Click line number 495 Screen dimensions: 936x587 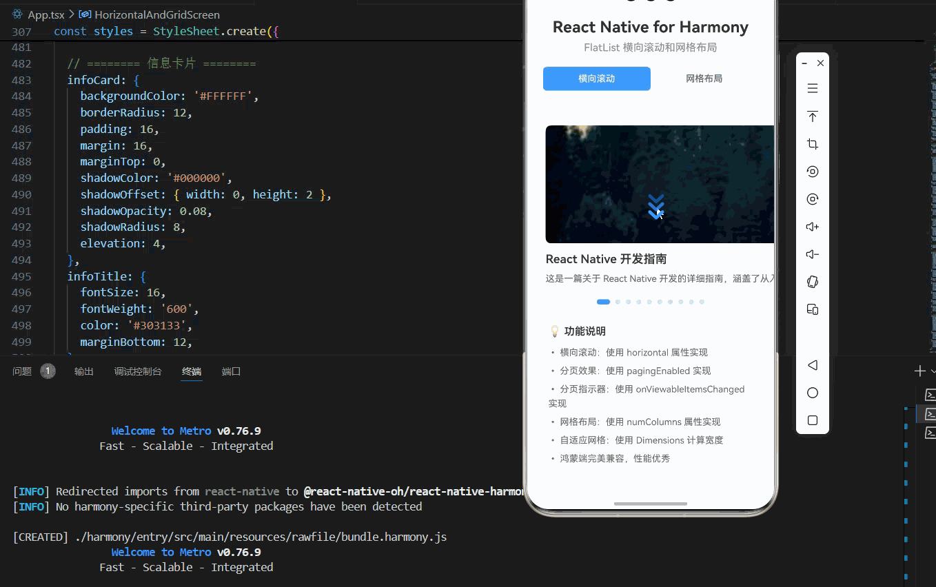tap(21, 276)
